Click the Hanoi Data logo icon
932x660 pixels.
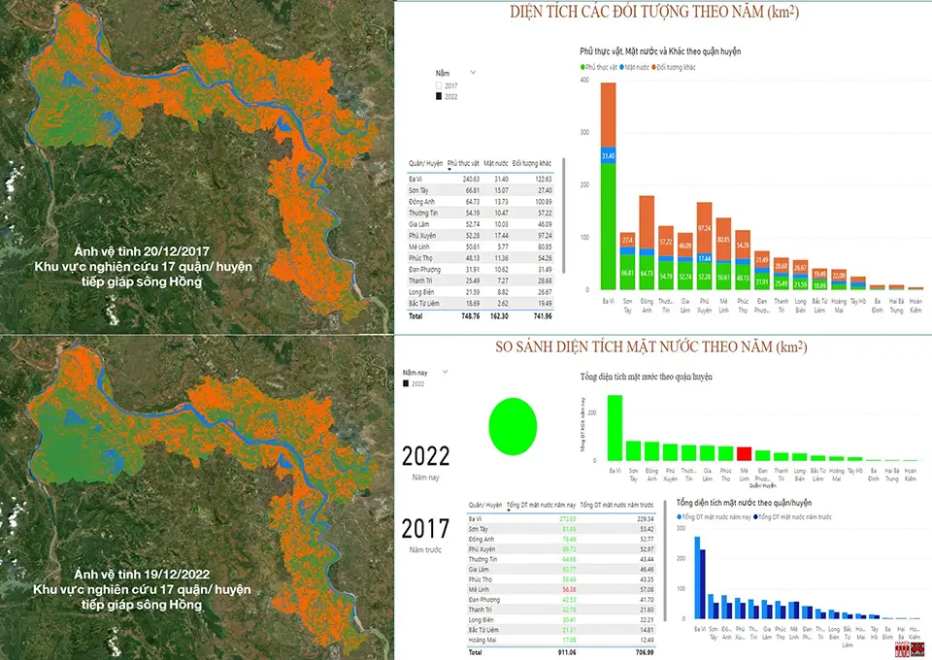[902, 648]
